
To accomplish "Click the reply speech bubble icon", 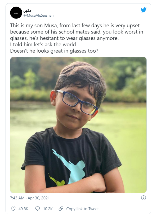I will pos(38,209).
